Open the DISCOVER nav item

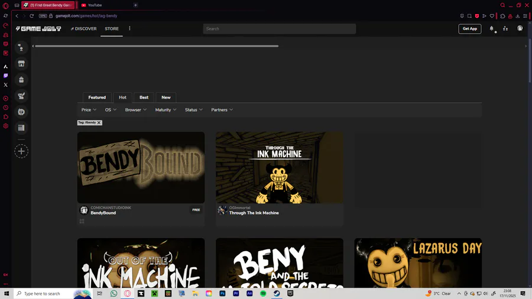pyautogui.click(x=83, y=29)
